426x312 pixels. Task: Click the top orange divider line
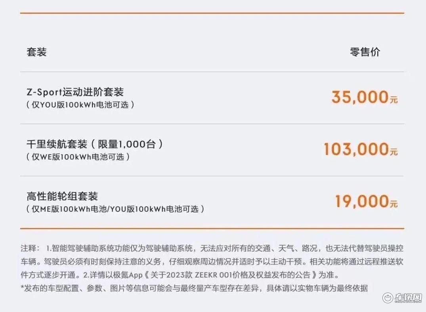(212, 13)
